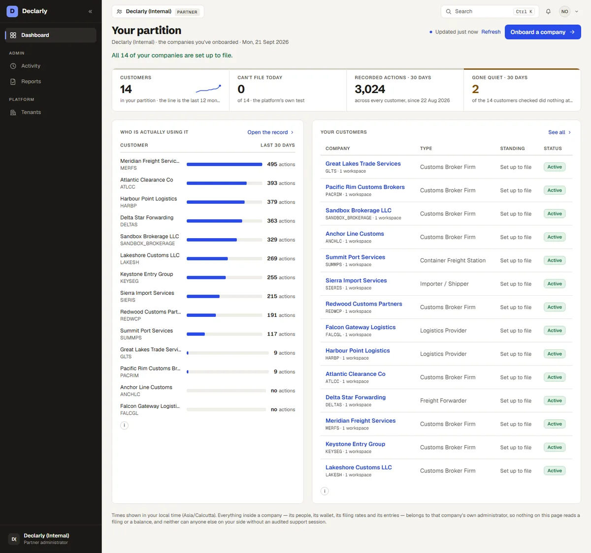Open Reports in the sidebar
Screen dimensions: 591x553
tap(50, 82)
